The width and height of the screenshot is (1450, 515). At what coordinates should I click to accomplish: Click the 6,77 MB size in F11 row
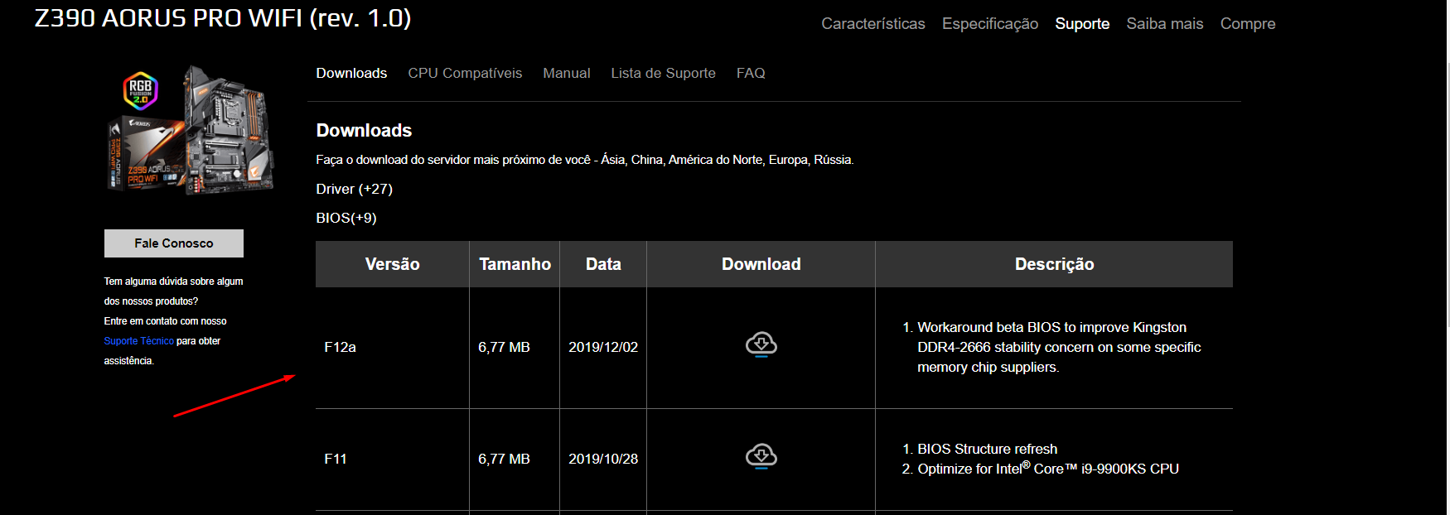(504, 459)
